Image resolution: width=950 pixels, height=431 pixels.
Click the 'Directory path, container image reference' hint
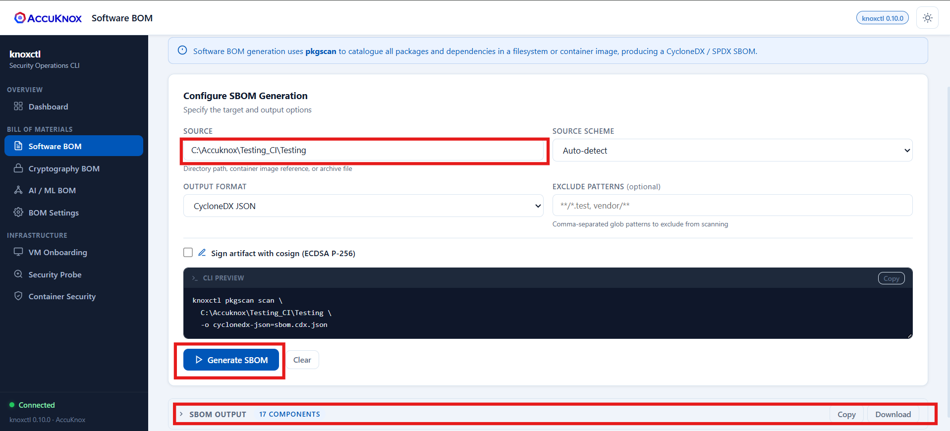point(268,168)
